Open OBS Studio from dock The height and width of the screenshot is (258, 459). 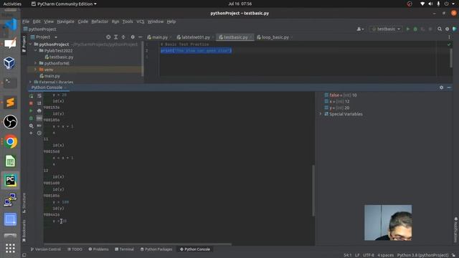tap(10, 122)
